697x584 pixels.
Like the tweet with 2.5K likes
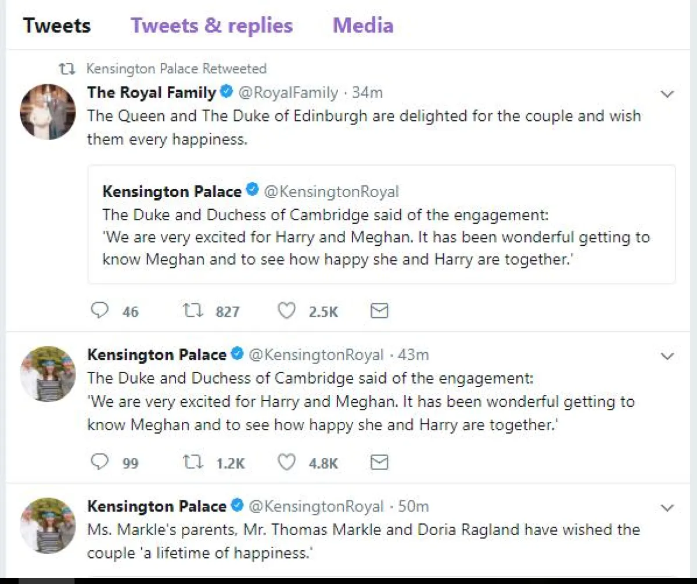286,311
